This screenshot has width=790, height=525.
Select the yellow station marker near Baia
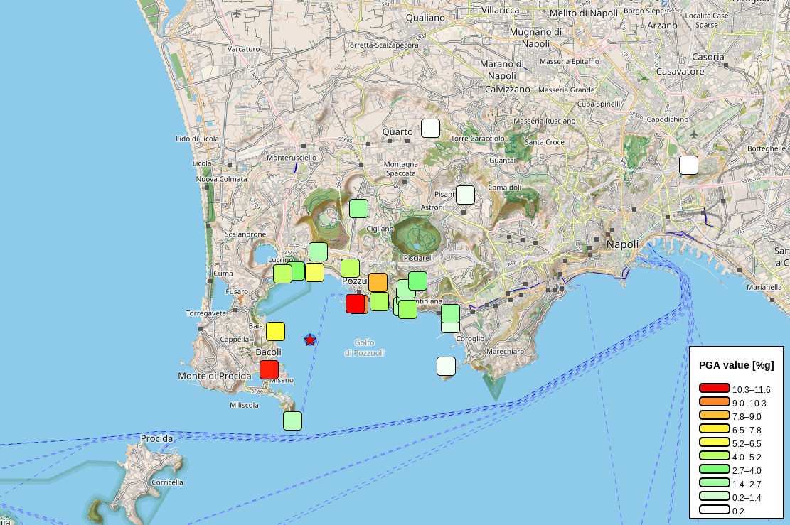click(x=275, y=331)
